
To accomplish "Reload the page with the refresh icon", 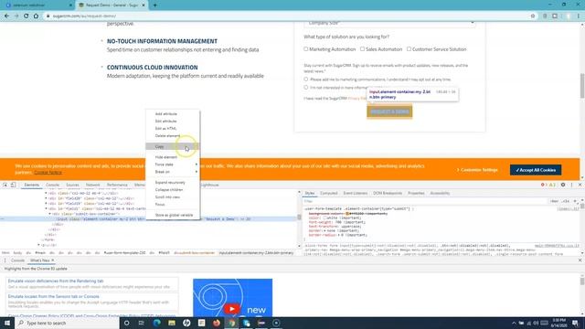I will 27,16.
